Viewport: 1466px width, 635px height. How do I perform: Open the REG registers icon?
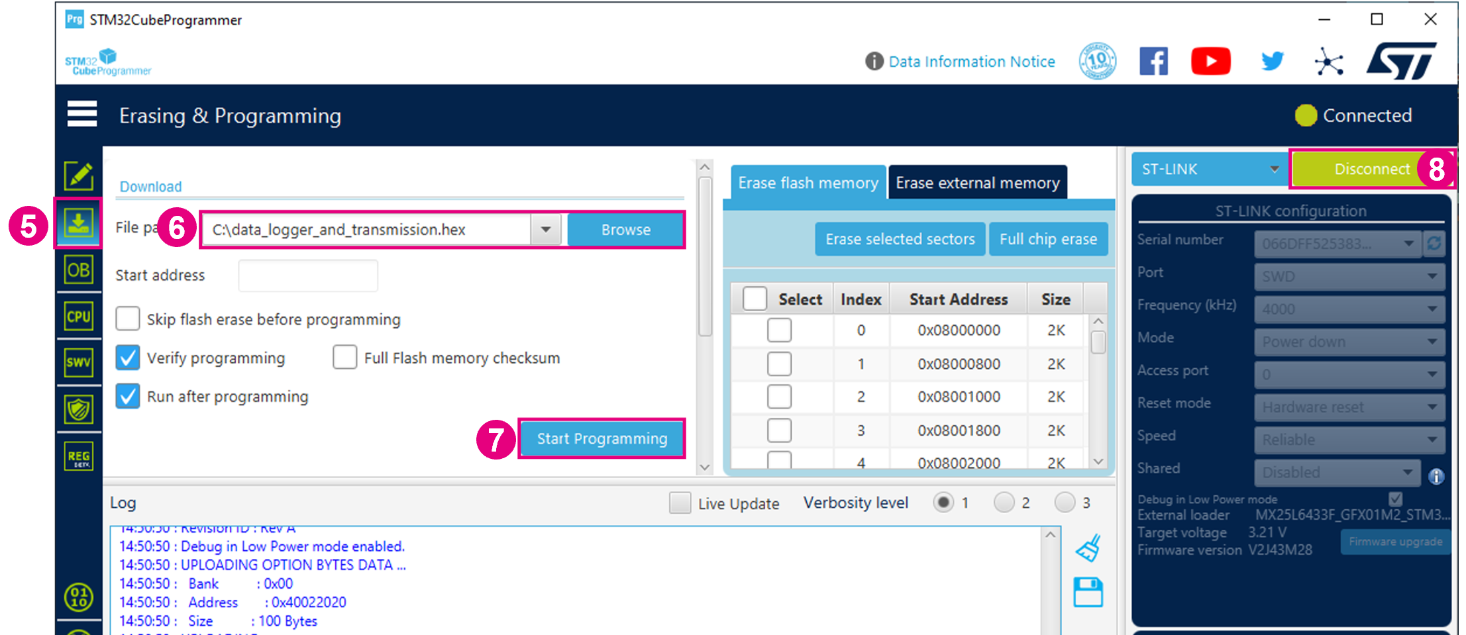point(78,456)
